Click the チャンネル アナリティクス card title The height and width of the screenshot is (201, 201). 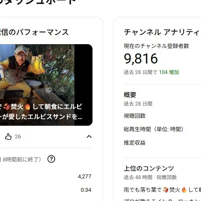(162, 32)
